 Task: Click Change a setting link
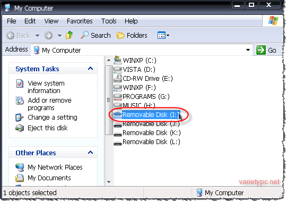[x=53, y=118]
